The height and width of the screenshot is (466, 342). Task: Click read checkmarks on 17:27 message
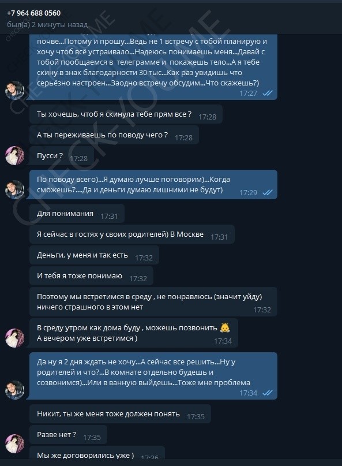click(x=268, y=94)
